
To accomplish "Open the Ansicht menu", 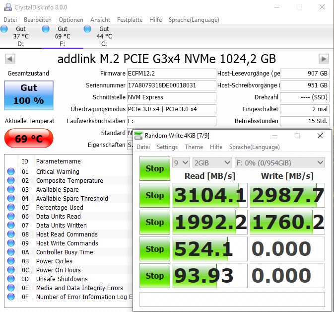I will pos(100,20).
